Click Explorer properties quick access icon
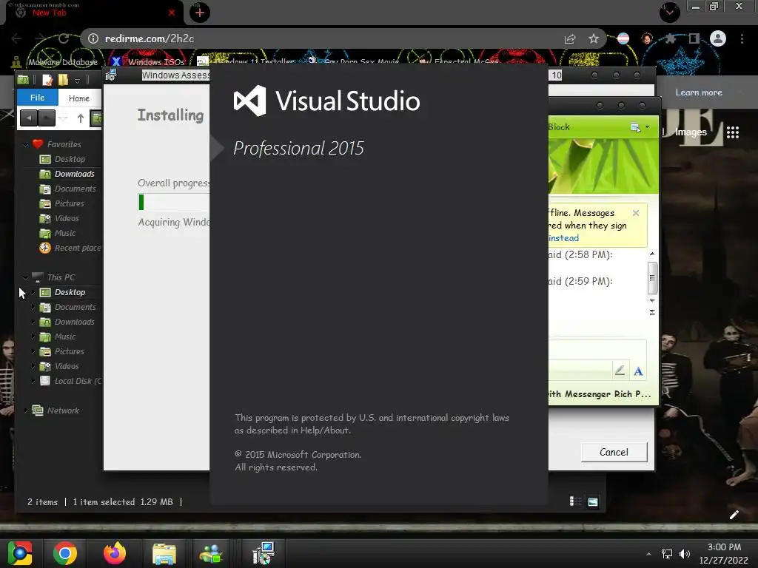 47,80
